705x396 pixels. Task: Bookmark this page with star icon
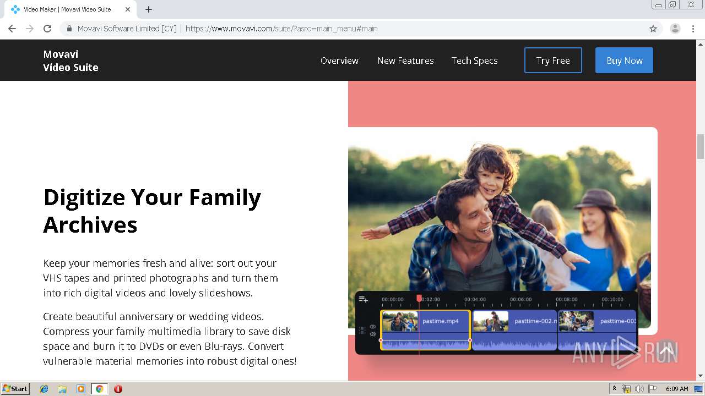point(653,29)
